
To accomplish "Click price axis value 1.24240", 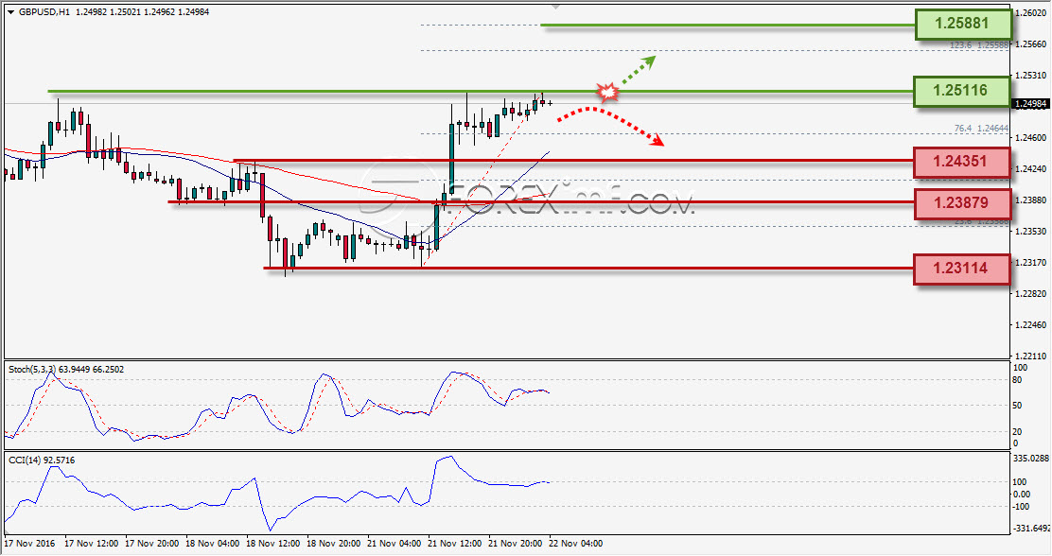I will tap(1032, 169).
